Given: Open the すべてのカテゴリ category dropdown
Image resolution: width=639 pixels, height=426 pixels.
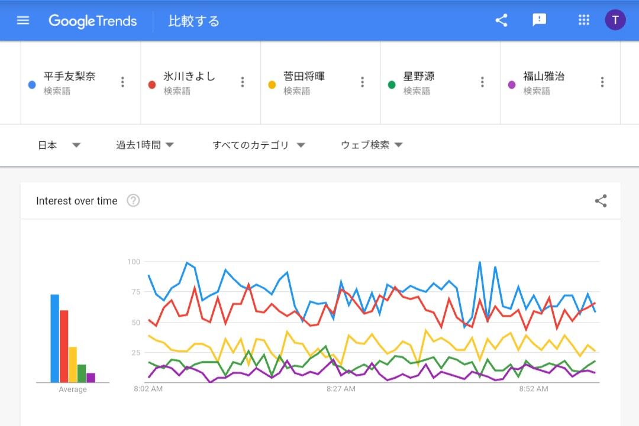Looking at the screenshot, I should (259, 145).
